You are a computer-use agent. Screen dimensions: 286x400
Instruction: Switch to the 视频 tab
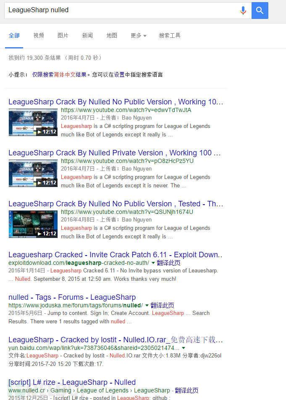[39, 35]
